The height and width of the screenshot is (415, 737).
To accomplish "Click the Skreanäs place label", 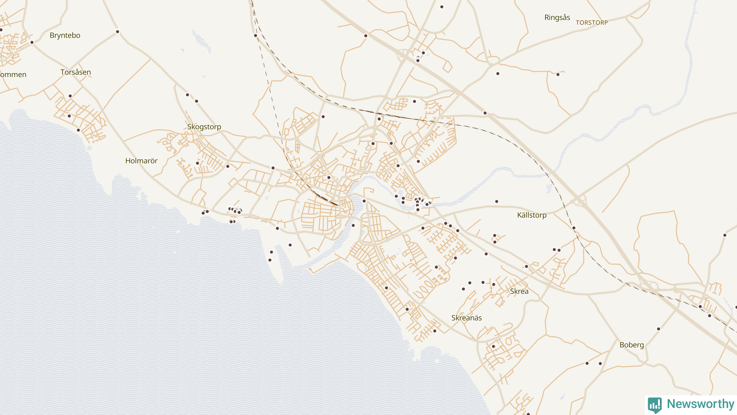I will [x=466, y=318].
